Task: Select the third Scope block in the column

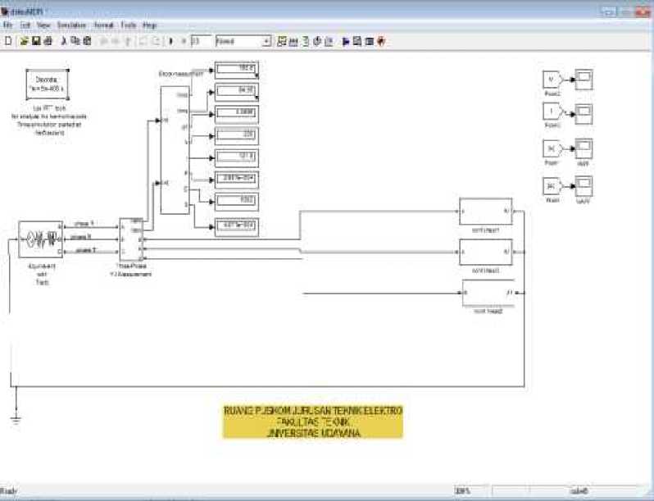Action: click(x=584, y=148)
